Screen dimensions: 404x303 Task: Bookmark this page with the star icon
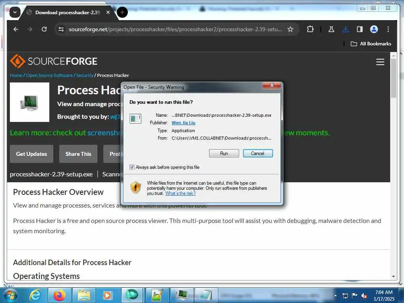290,29
